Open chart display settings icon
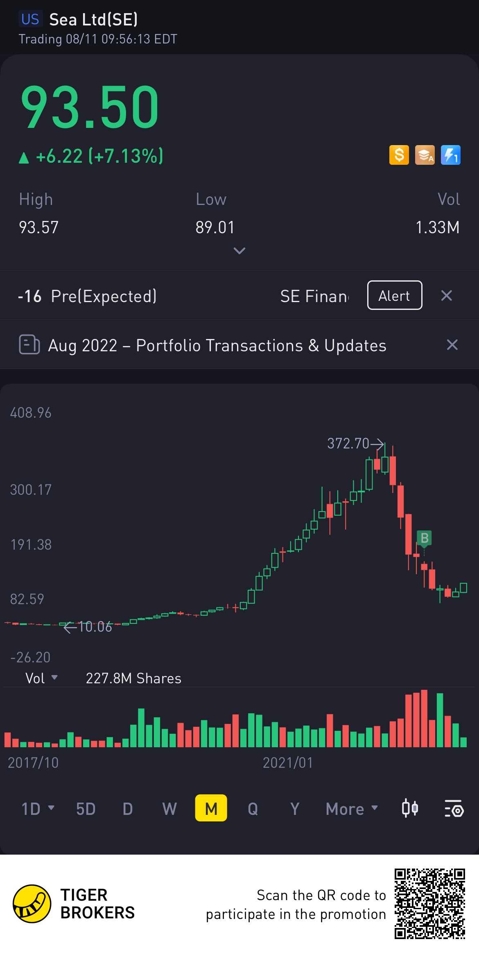 [x=454, y=809]
